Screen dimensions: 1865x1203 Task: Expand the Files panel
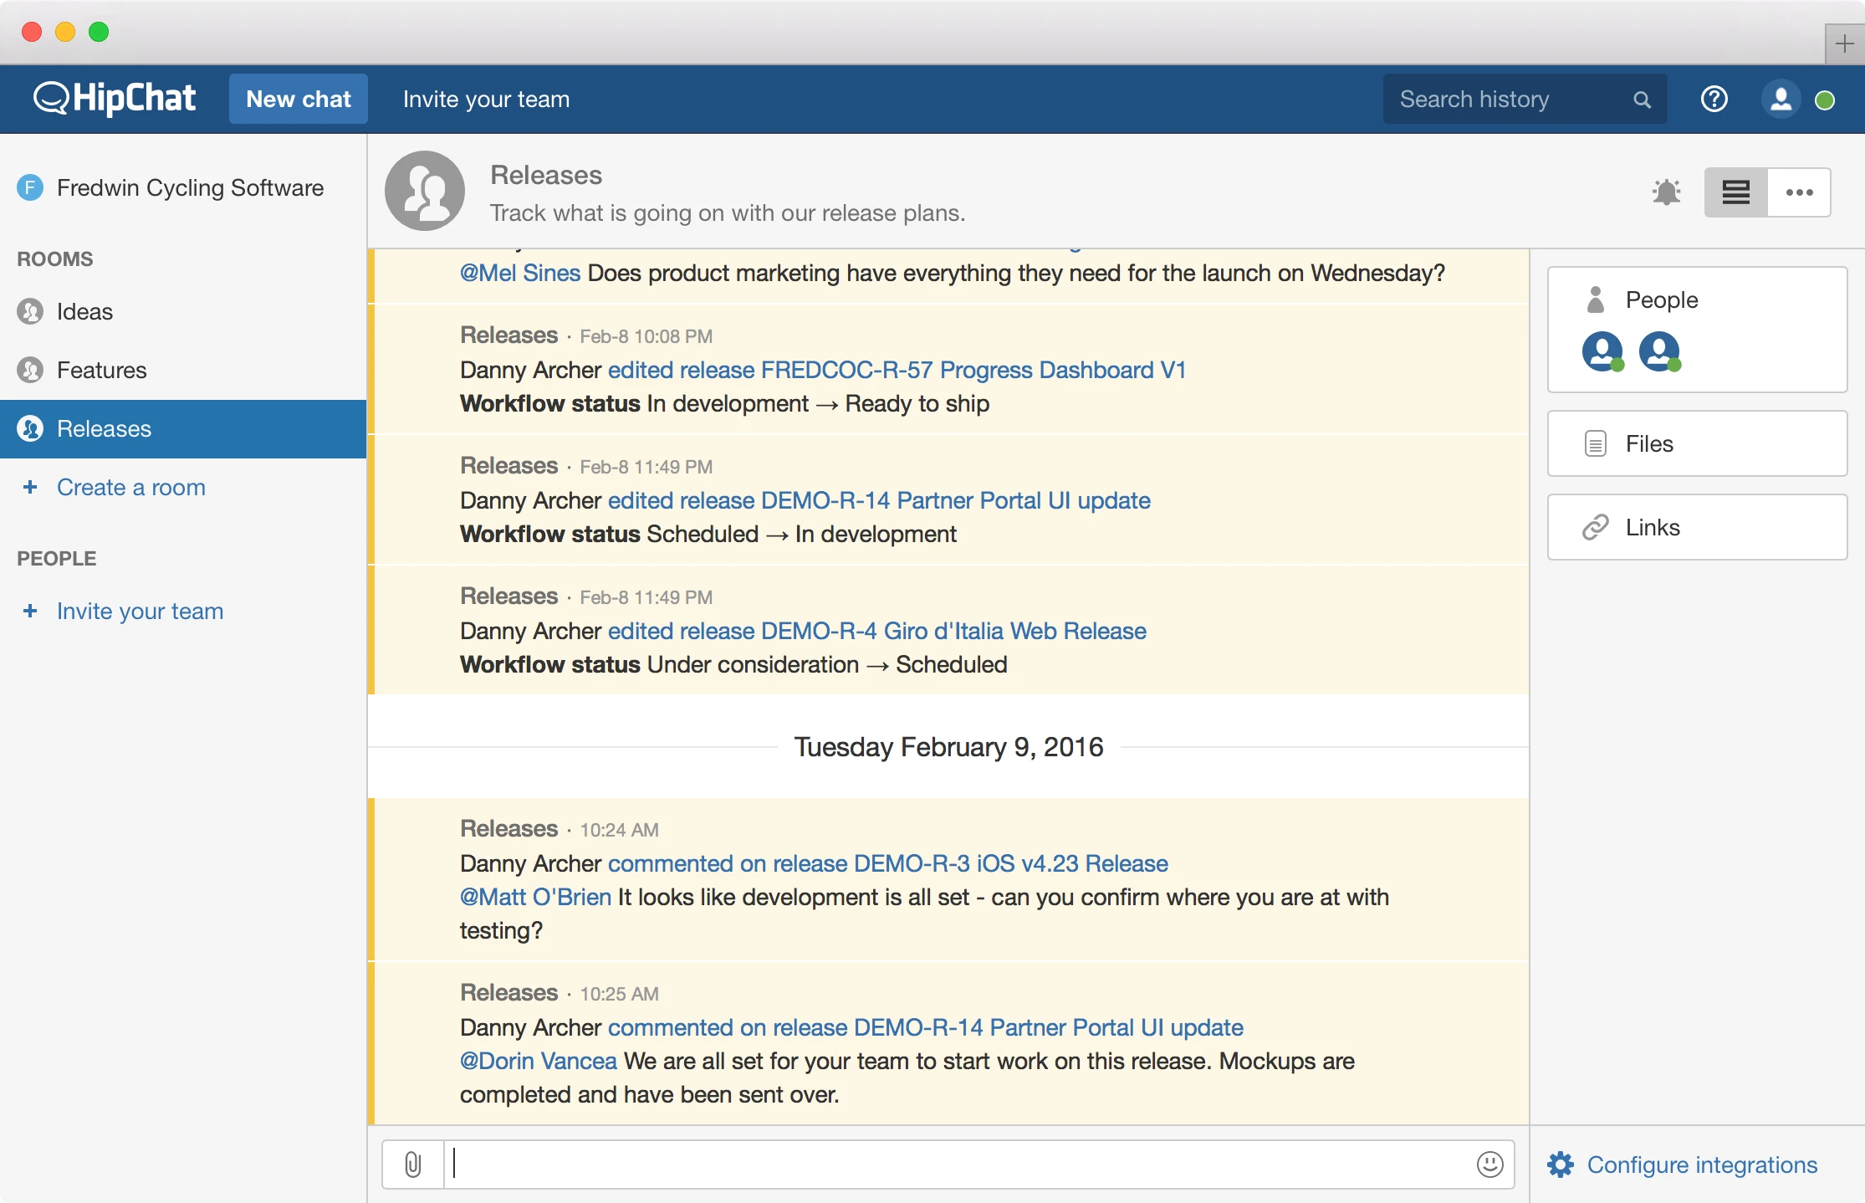click(x=1696, y=443)
